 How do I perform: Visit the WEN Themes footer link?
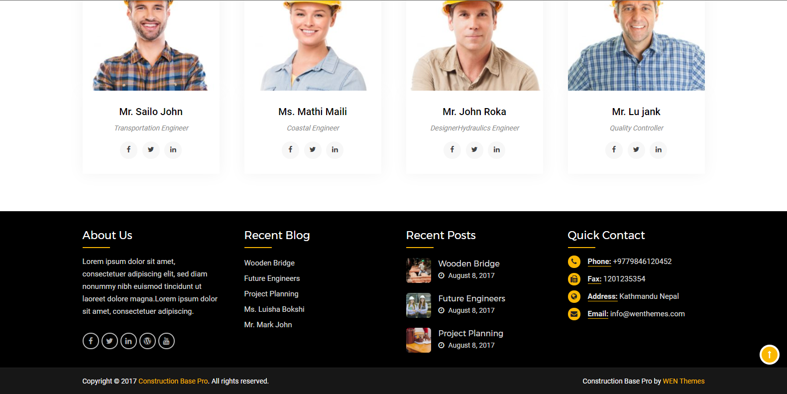click(683, 381)
